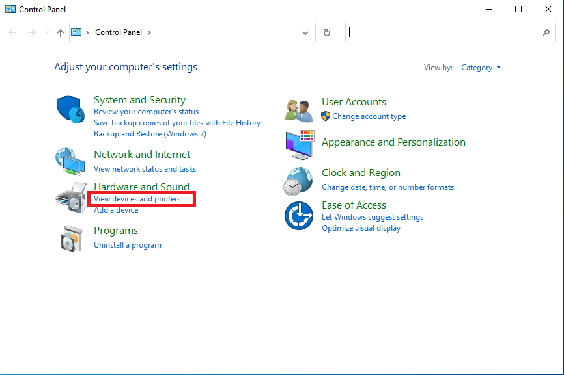Viewport: 564px width, 375px height.
Task: Expand the address bar history dropdown
Action: pyautogui.click(x=306, y=32)
